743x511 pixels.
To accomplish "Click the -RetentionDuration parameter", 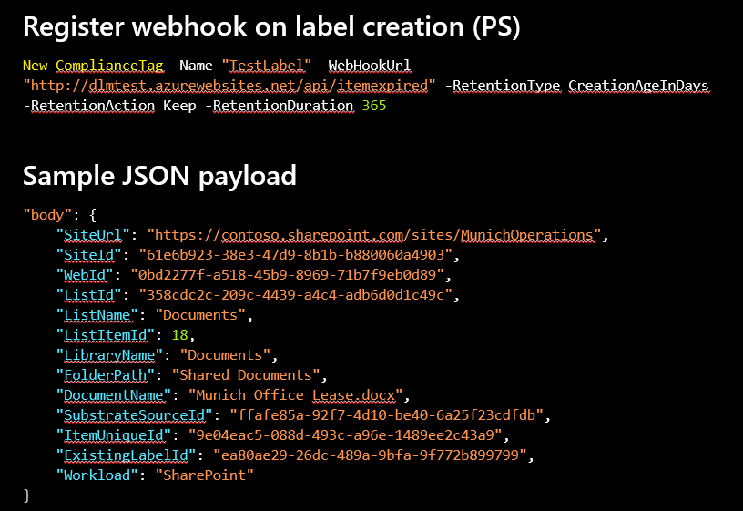I will tap(280, 106).
